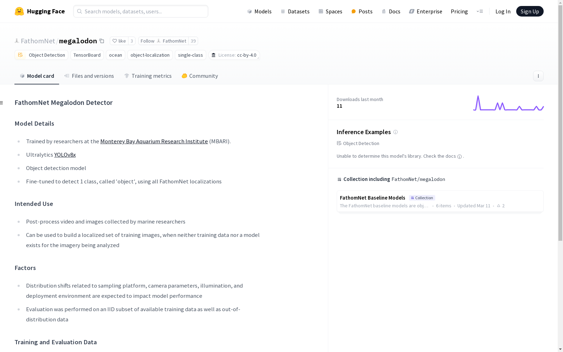
Task: Open the Enterprise page
Action: 425,11
